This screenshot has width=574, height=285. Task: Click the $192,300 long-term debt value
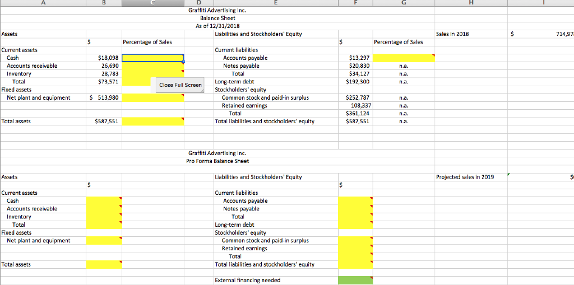356,82
